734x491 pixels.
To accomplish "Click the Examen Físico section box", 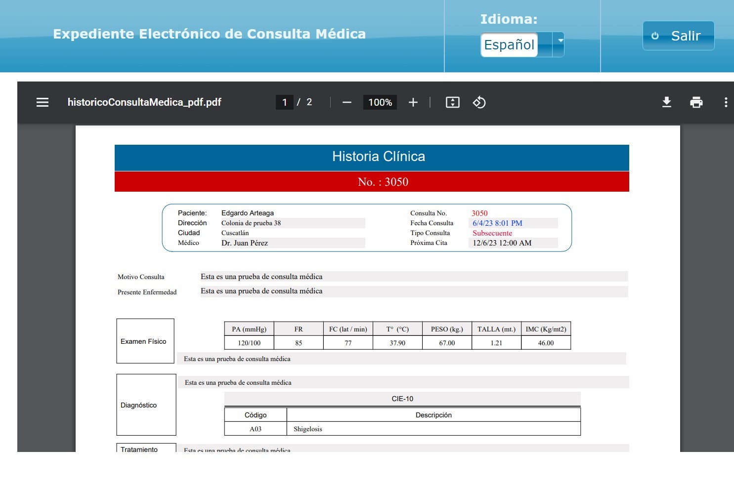I will (x=145, y=341).
